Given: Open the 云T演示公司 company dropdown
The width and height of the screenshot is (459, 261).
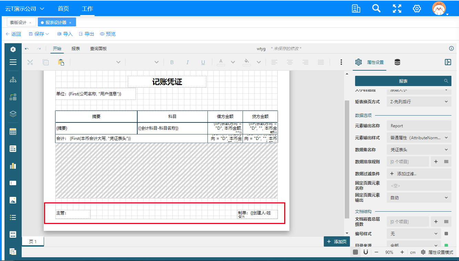Looking at the screenshot, I should [25, 9].
